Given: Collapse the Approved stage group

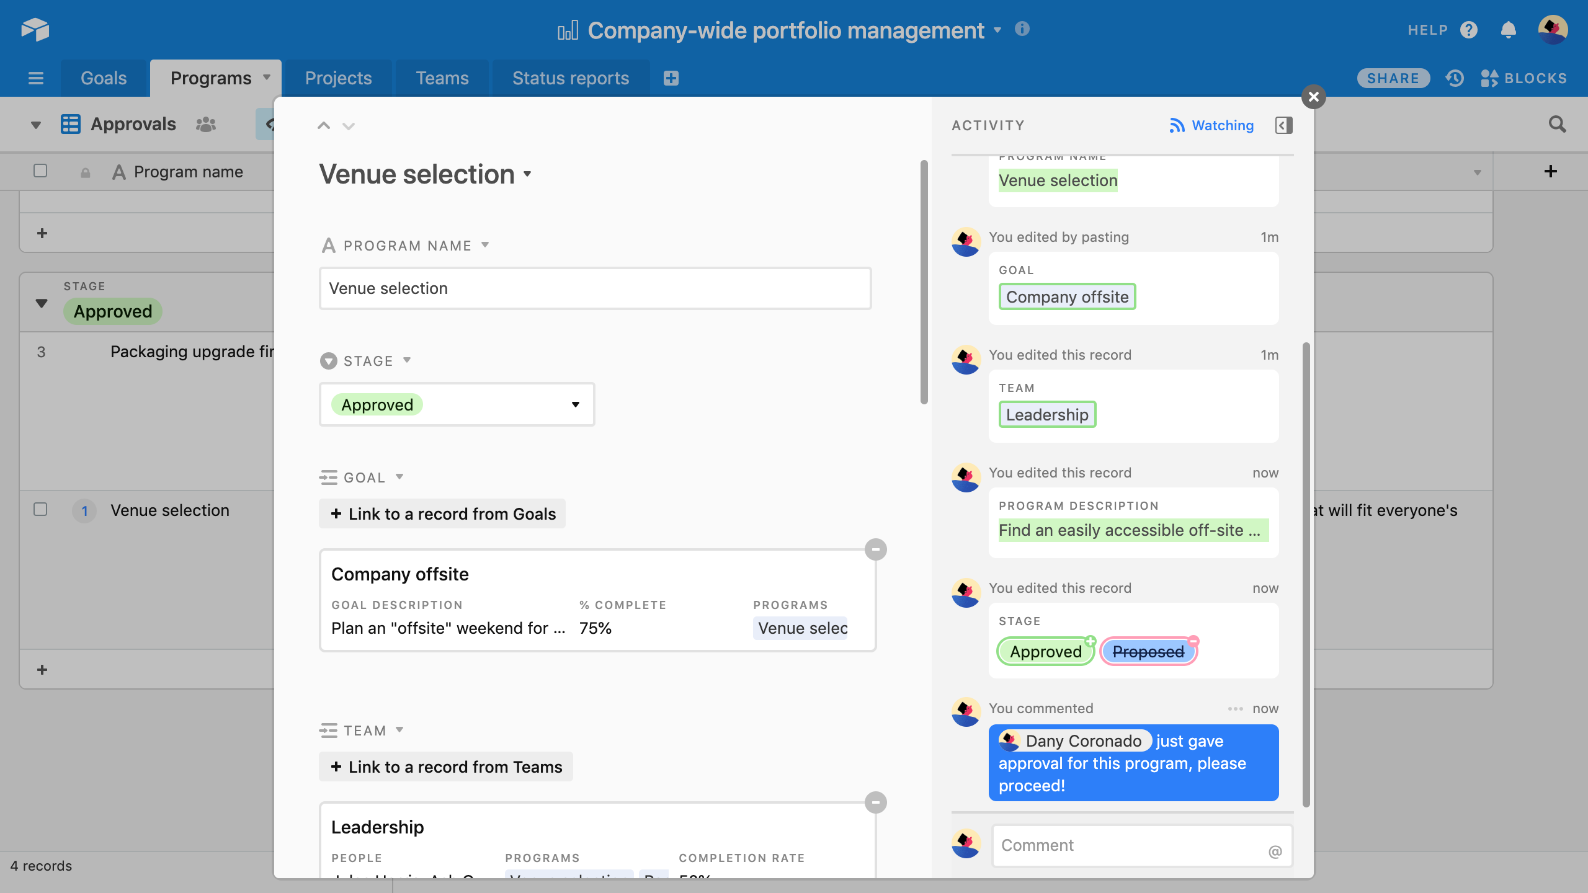Looking at the screenshot, I should point(42,303).
